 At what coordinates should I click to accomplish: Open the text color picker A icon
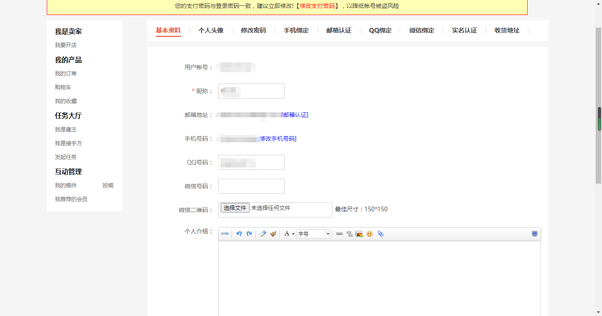coord(286,234)
